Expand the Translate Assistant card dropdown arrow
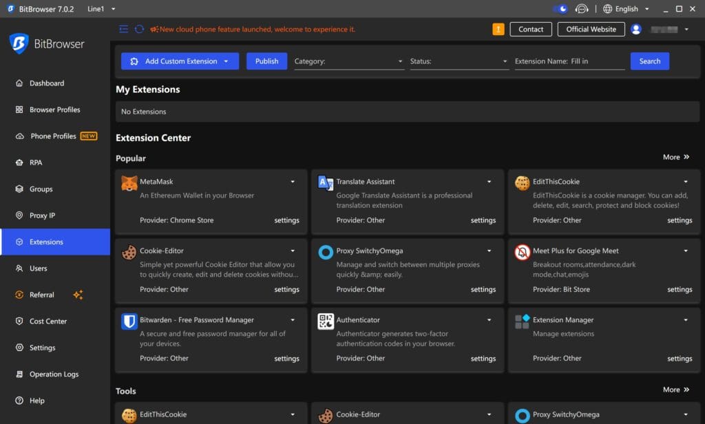Image resolution: width=705 pixels, height=424 pixels. pyautogui.click(x=490, y=182)
